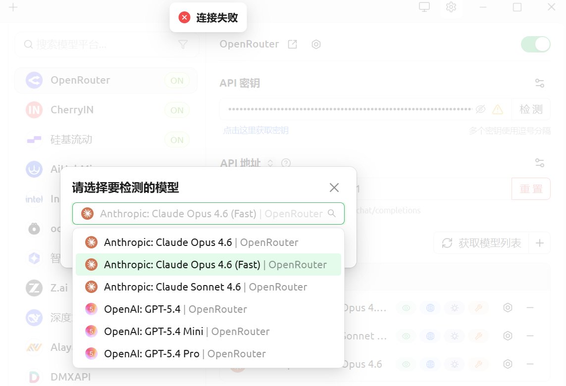Click the 重置 button
This screenshot has width=566, height=386.
(x=531, y=189)
